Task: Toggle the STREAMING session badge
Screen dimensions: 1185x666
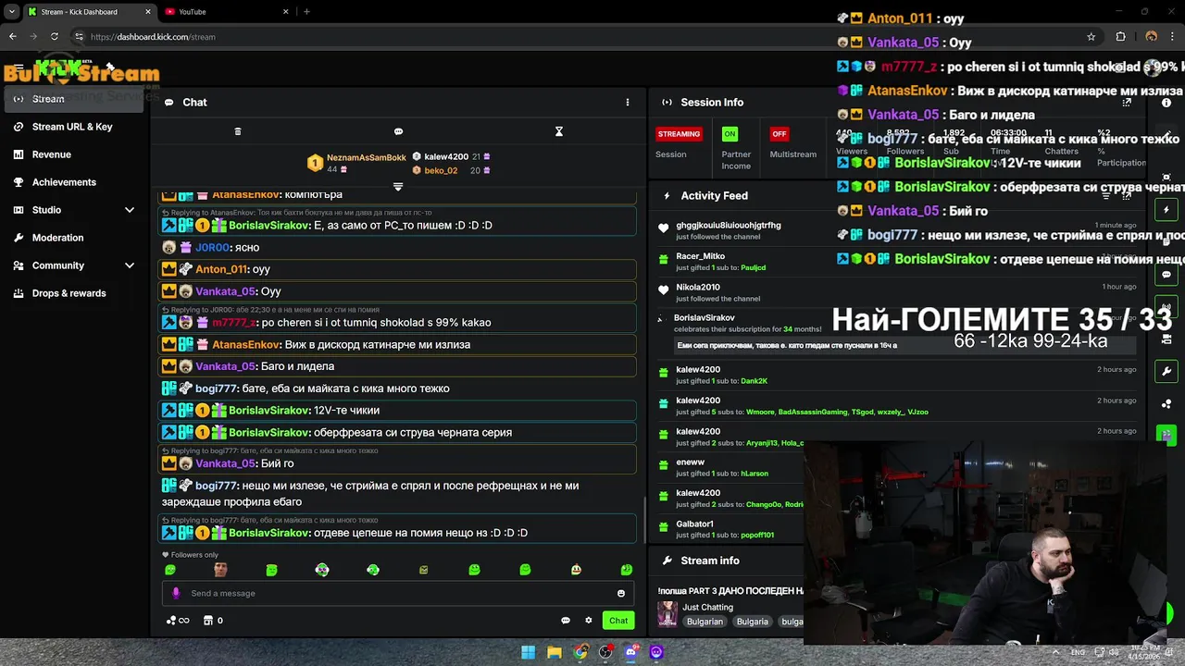Action: point(679,134)
